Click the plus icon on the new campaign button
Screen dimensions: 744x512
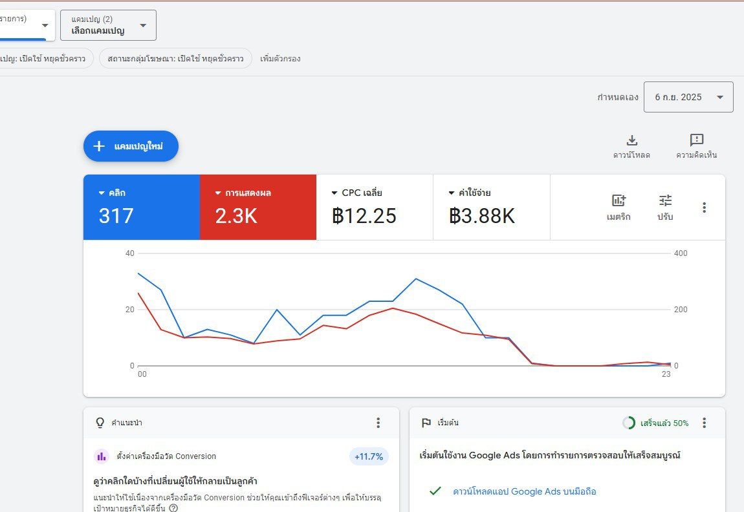tap(99, 146)
